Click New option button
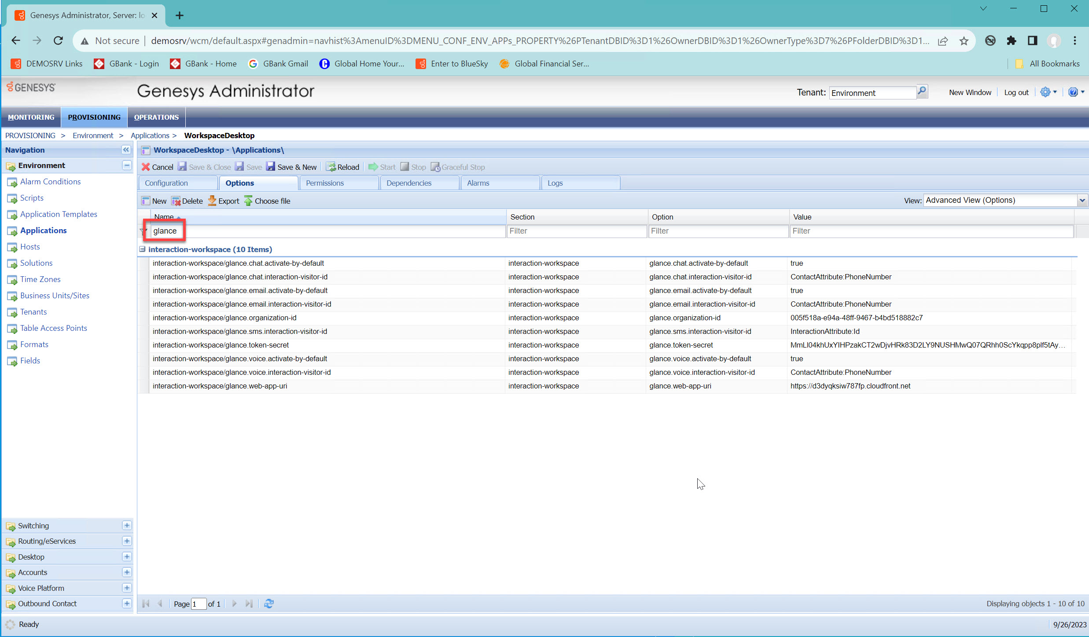The image size is (1089, 637). point(154,201)
